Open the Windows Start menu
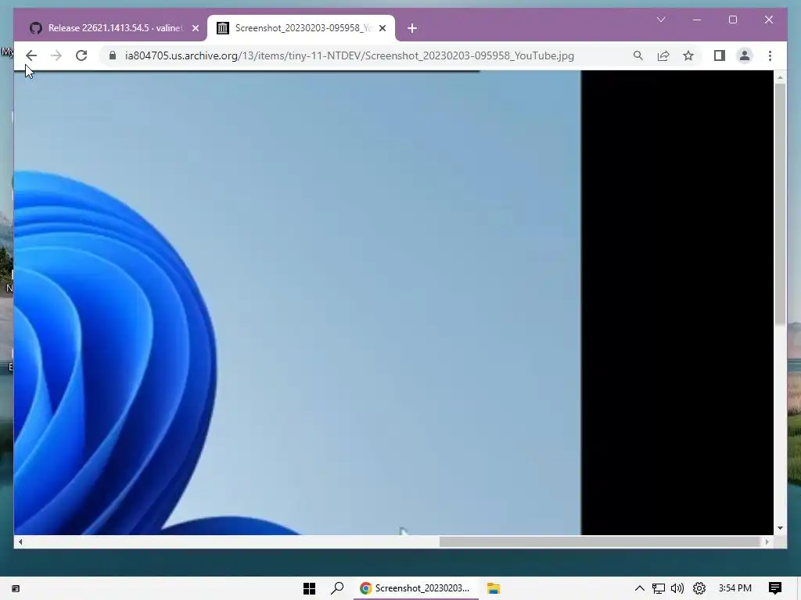801x600 pixels. click(309, 588)
